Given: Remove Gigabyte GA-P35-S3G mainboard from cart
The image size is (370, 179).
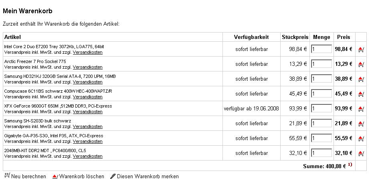Looking at the screenshot, I should tap(361, 138).
